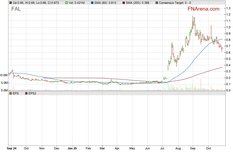Click the 1.3 price axis label
The image size is (233, 154).
(228, 8)
